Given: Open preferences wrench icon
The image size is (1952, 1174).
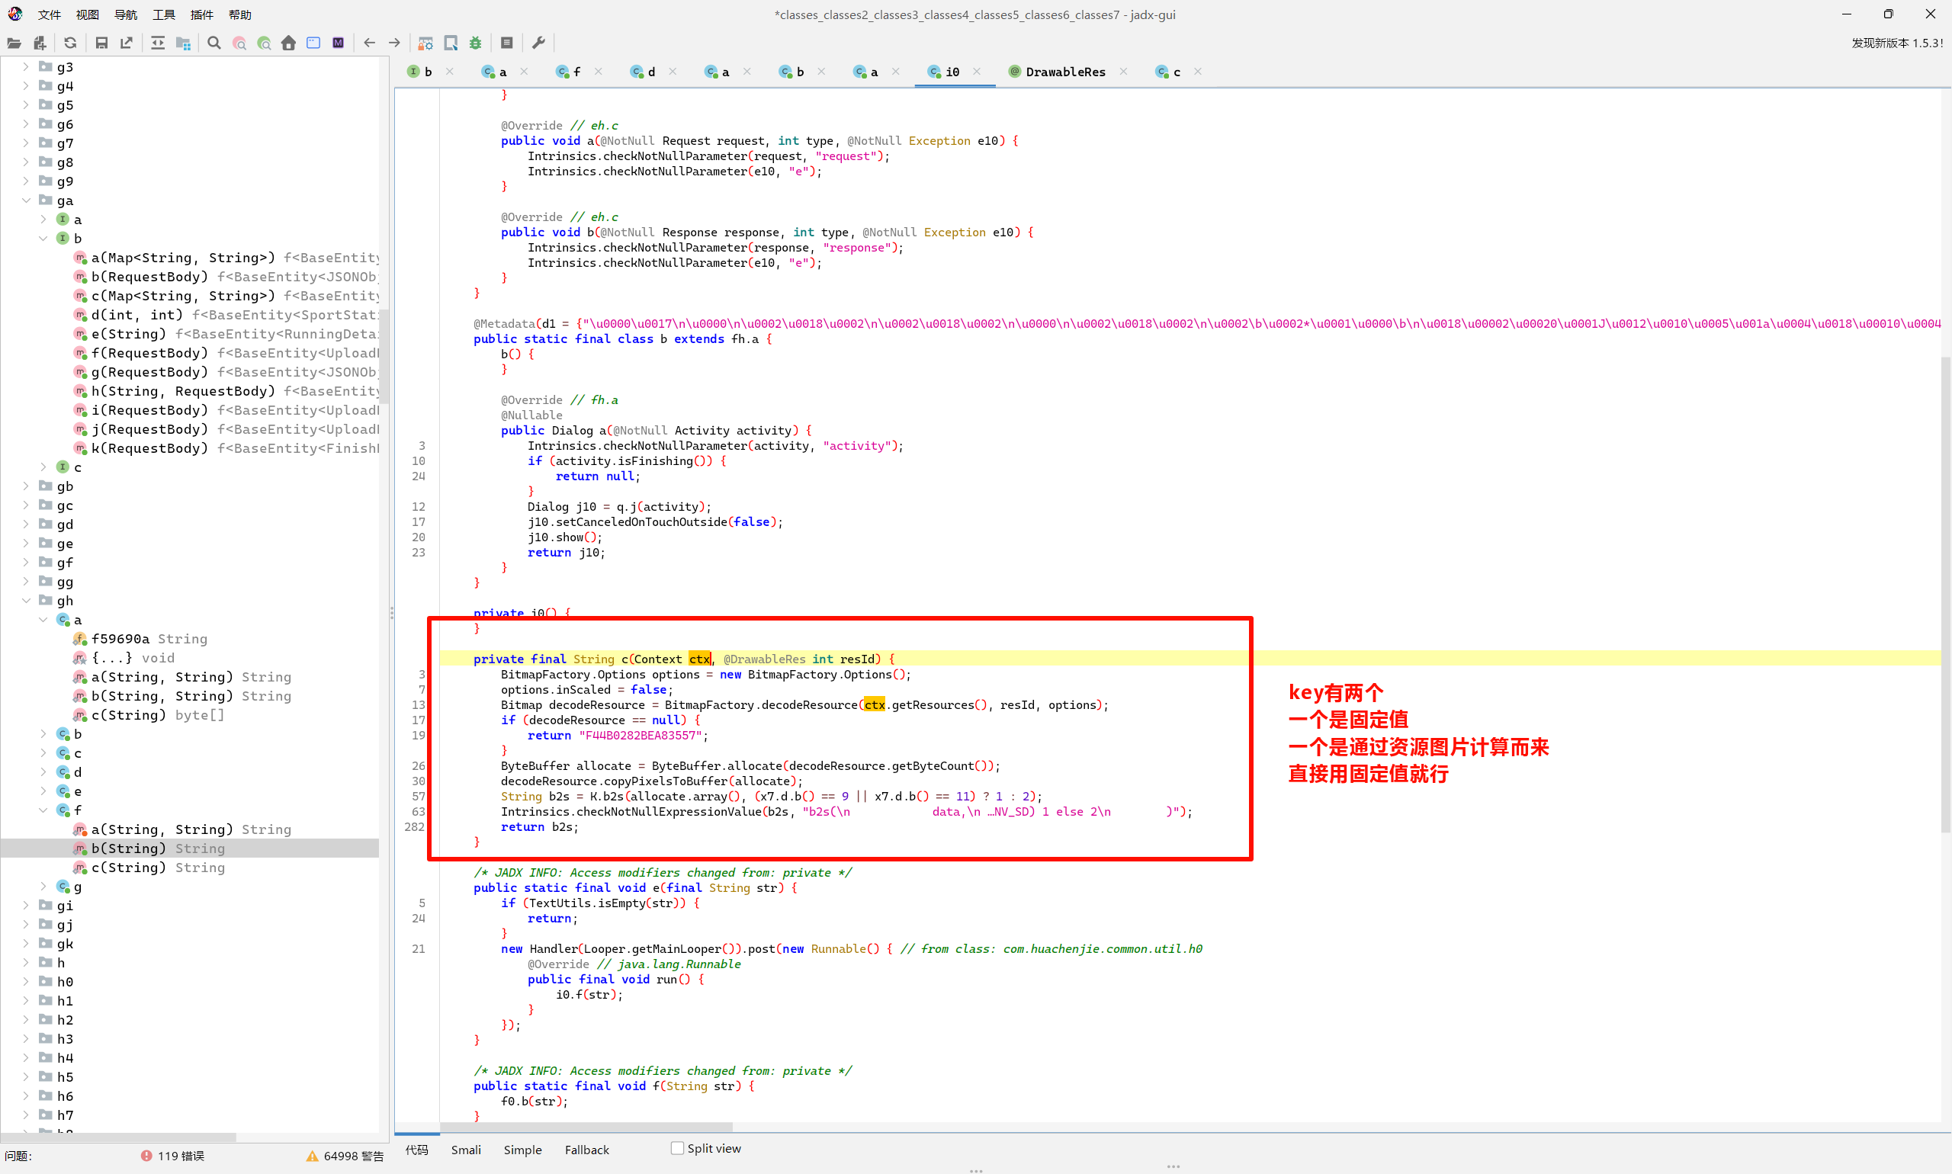Looking at the screenshot, I should pos(539,43).
